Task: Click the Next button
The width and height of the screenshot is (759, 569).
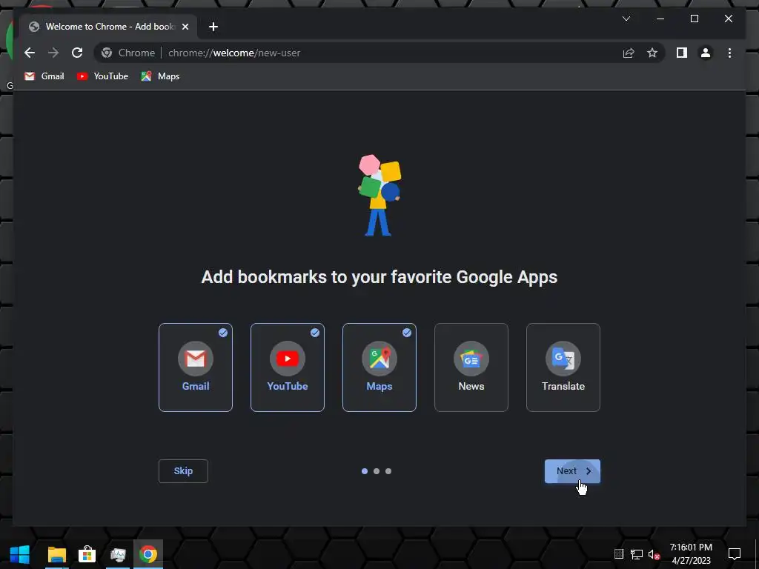Action: [x=573, y=470]
